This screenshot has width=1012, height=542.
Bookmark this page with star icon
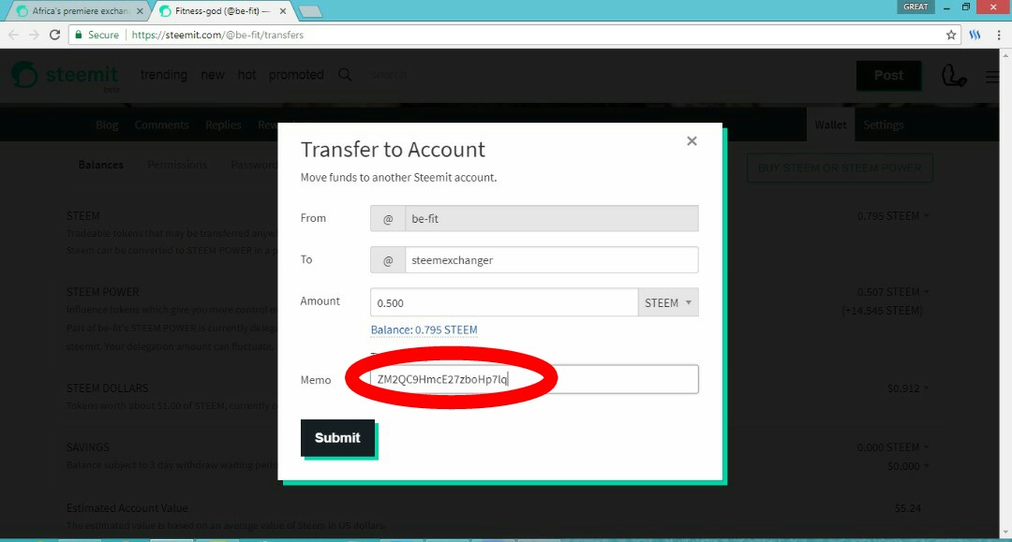951,35
